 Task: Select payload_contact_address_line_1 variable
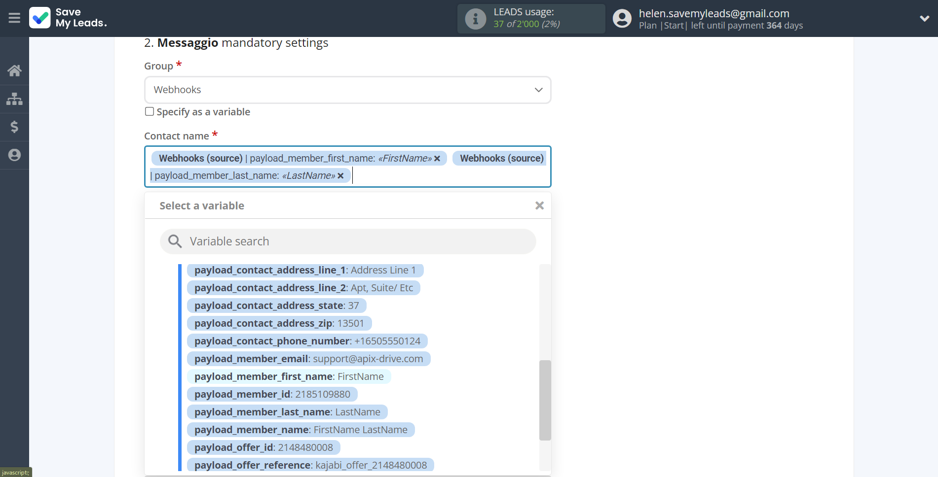[305, 270]
